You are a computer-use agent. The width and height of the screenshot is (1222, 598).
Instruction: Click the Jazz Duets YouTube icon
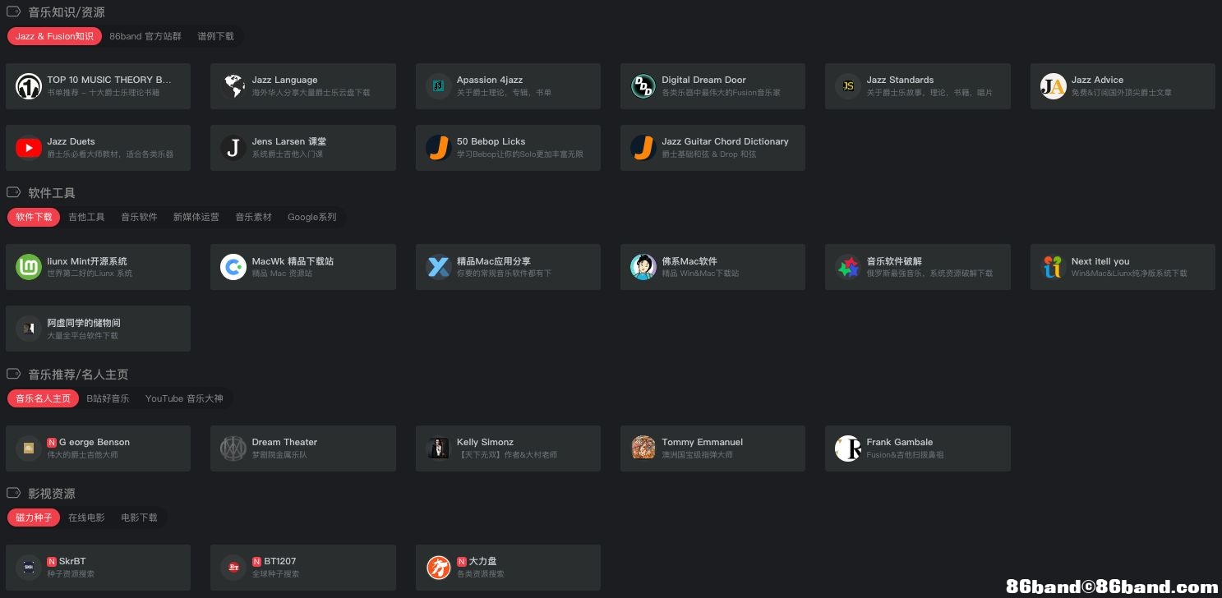click(x=29, y=148)
